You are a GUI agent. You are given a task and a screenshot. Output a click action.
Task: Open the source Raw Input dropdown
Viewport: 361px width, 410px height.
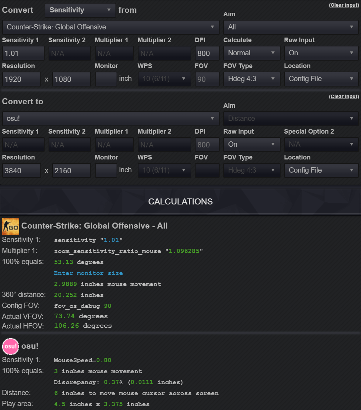pyautogui.click(x=321, y=53)
